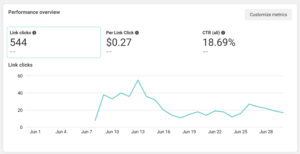Image resolution: width=300 pixels, height=154 pixels.
Task: Click the 18.69% CTR value
Action: [219, 43]
